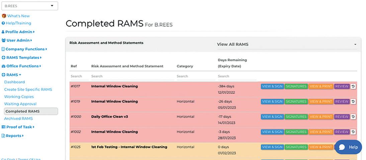Expand the Proof of Task menu
The image size is (366, 160).
[20, 127]
